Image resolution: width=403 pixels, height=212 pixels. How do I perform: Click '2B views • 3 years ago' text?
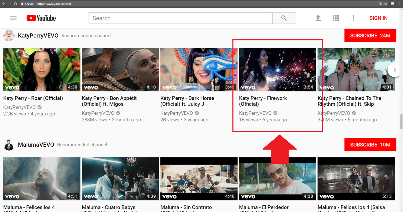[x=184, y=120]
